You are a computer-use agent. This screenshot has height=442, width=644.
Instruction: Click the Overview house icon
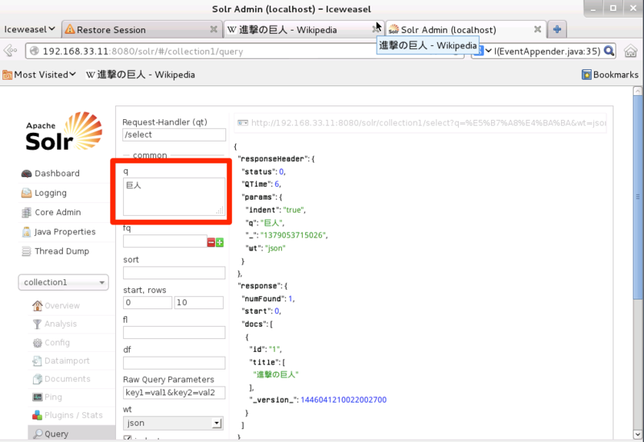[37, 306]
